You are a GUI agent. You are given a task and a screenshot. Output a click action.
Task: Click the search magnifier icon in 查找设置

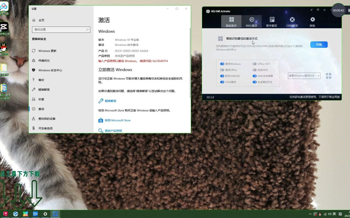tap(87, 29)
